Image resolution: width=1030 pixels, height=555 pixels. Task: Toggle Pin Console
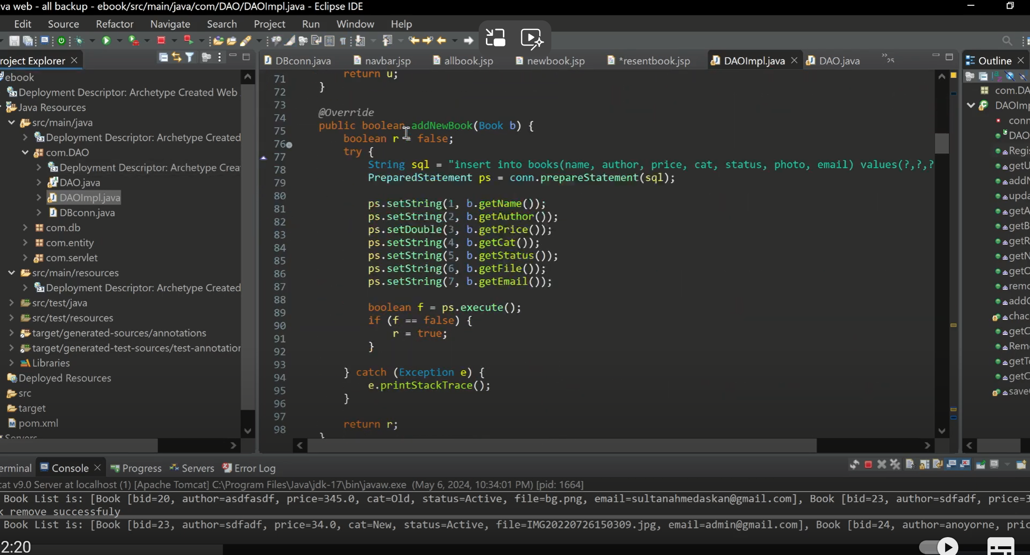click(x=981, y=465)
